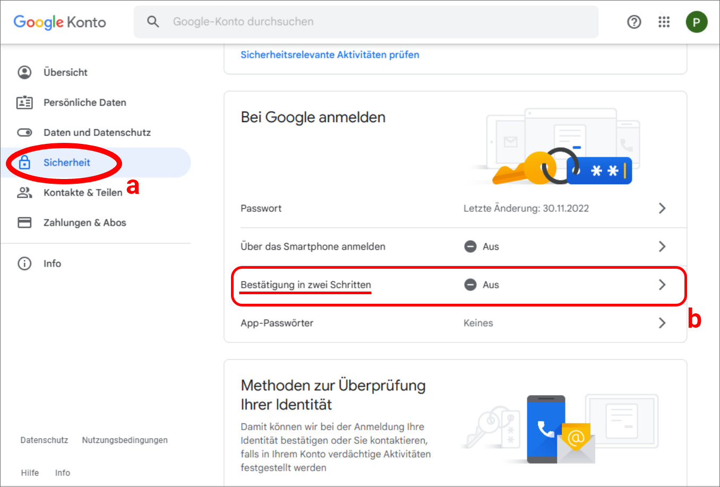Open Kontakte & Teilen
720x487 pixels.
tap(96, 192)
